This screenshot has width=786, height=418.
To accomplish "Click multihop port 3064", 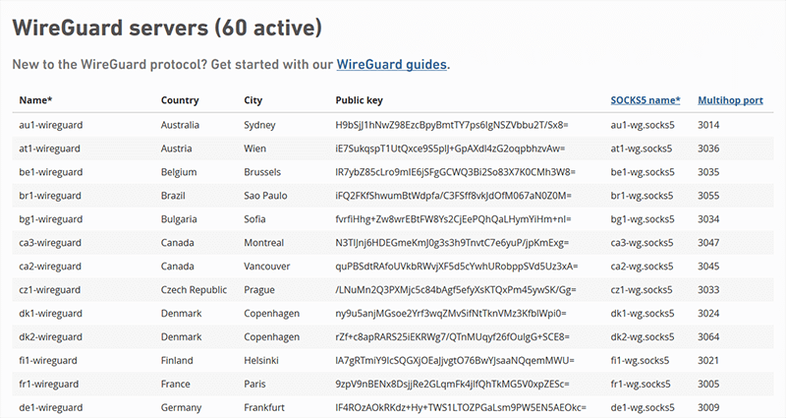I will pyautogui.click(x=708, y=337).
